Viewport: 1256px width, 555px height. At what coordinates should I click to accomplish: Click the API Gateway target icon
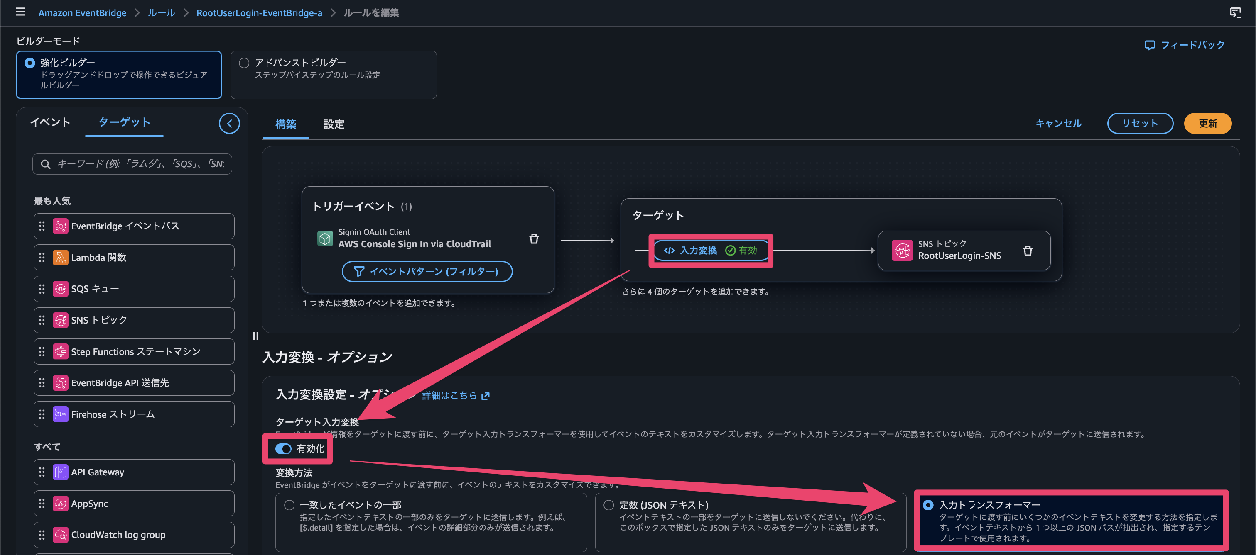pos(61,472)
